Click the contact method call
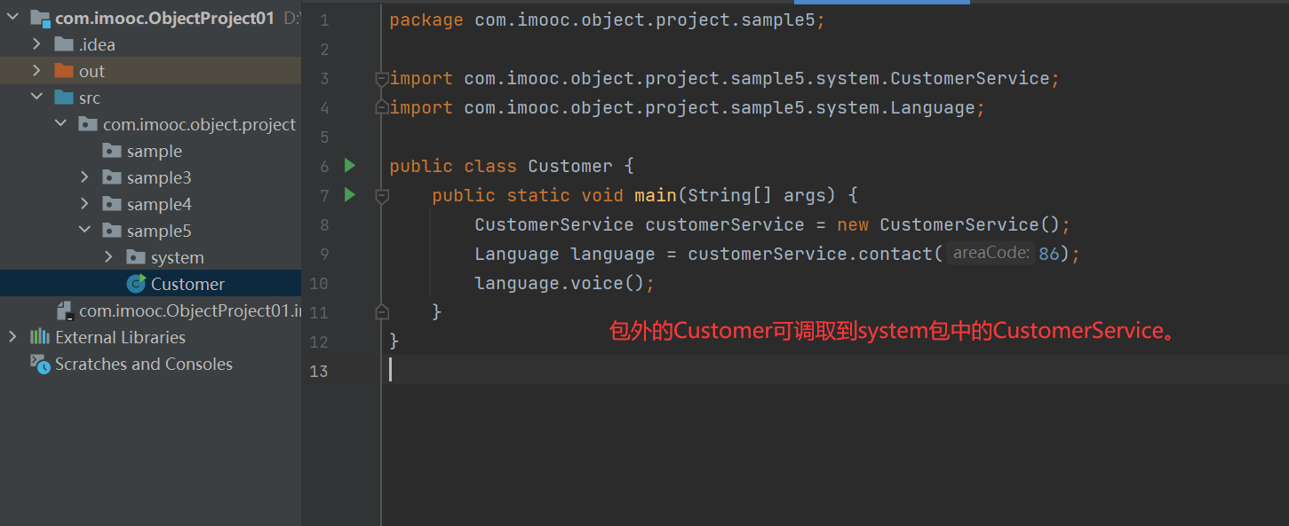This screenshot has height=526, width=1289. point(896,255)
